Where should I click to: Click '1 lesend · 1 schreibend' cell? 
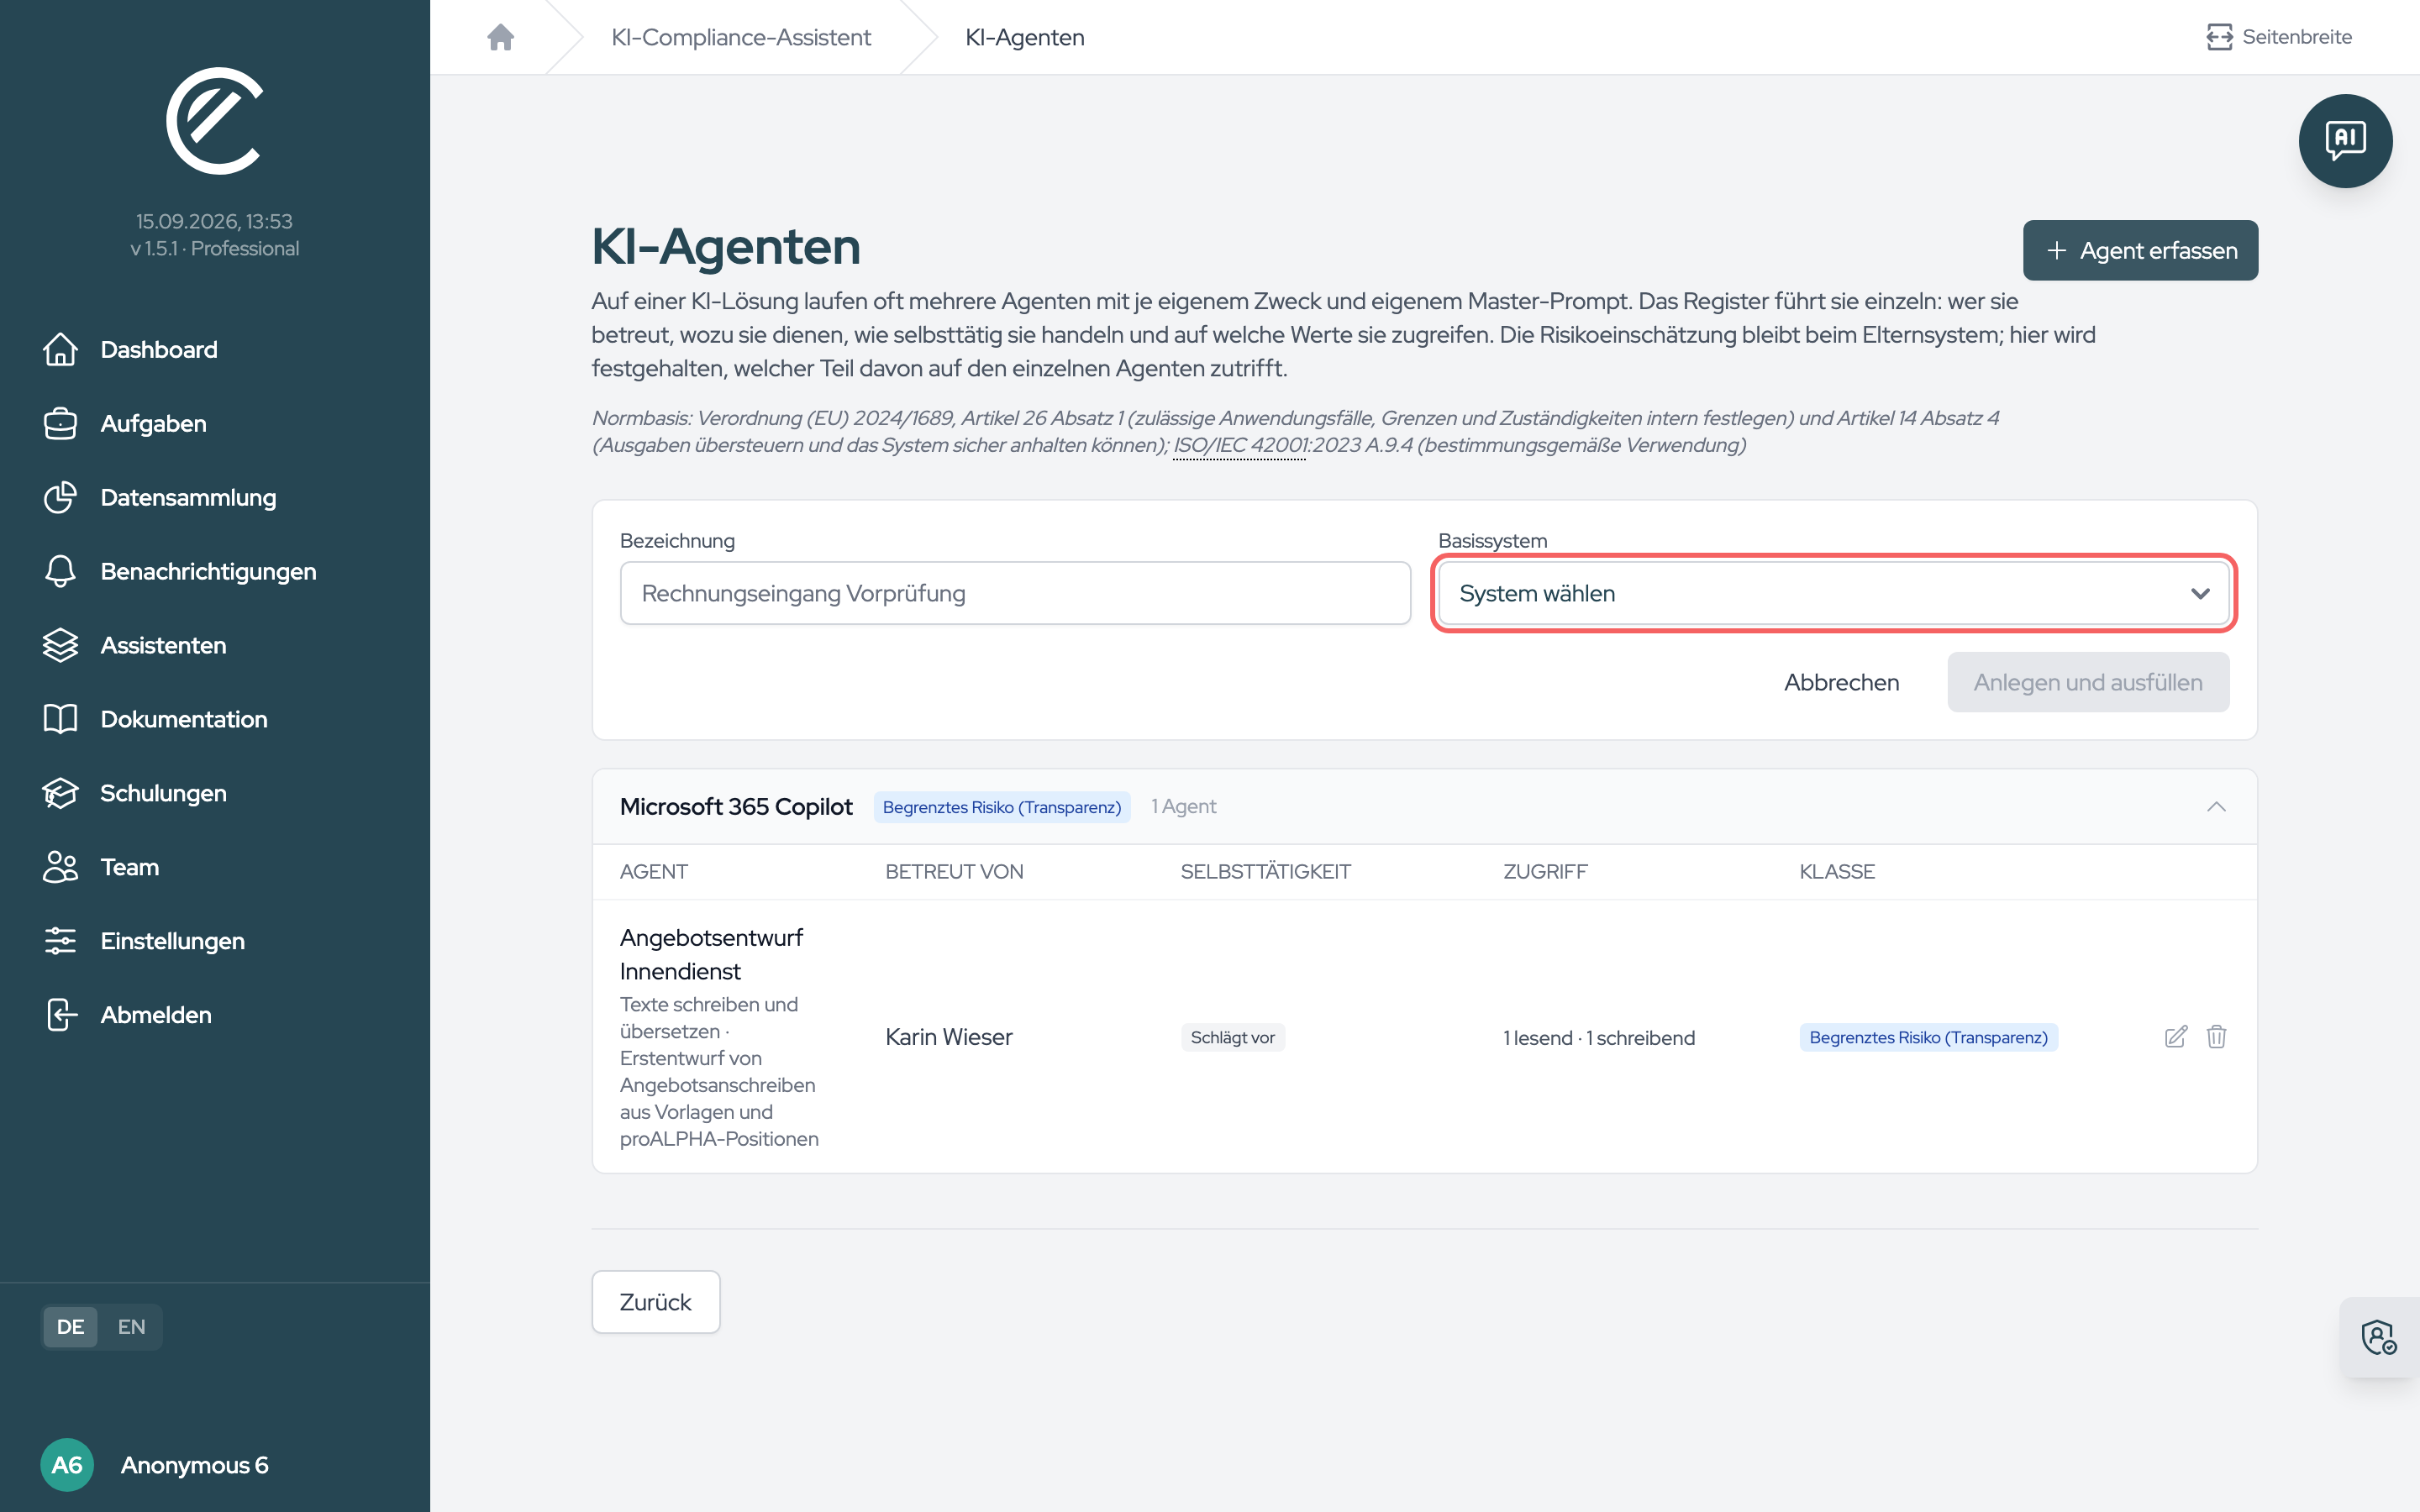point(1598,1037)
